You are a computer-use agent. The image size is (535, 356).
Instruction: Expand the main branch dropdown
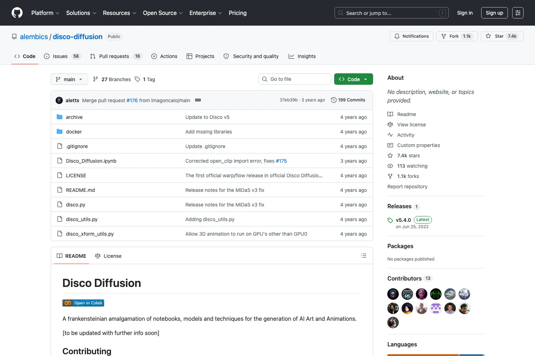tap(69, 79)
